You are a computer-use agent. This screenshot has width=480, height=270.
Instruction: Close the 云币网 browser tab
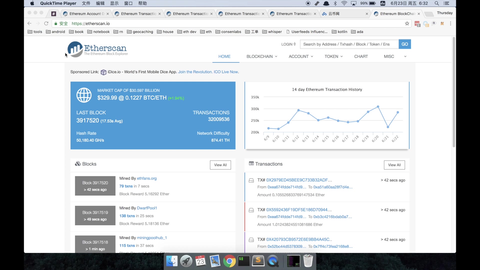tap(367, 14)
